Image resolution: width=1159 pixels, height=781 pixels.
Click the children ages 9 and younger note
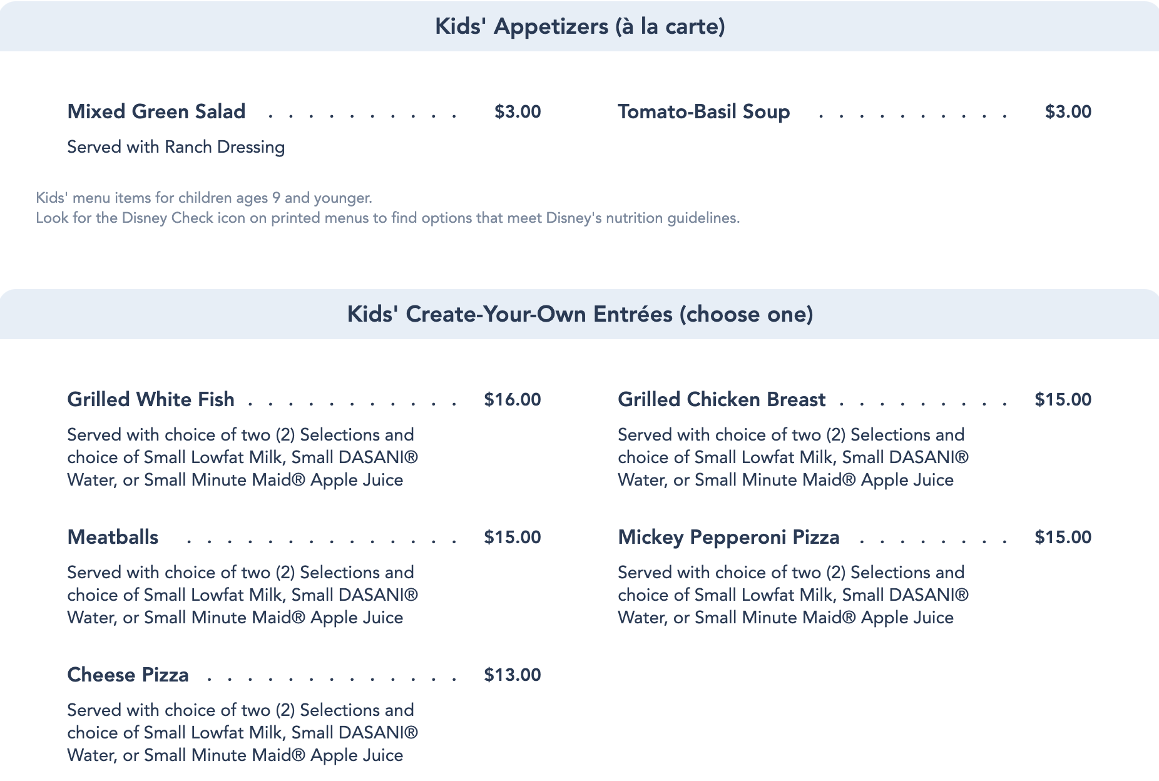click(204, 198)
